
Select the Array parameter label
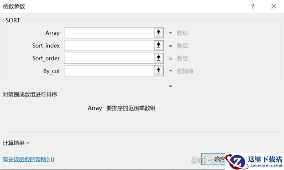tap(52, 33)
